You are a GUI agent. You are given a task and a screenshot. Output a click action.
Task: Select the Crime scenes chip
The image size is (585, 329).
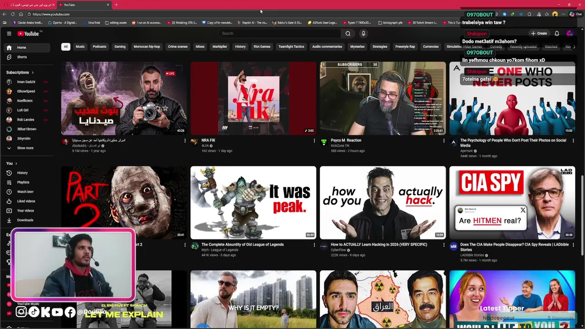178,47
